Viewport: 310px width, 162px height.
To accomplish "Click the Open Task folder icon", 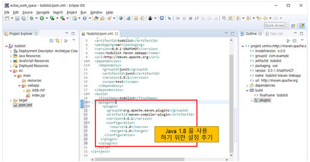I will (102, 18).
